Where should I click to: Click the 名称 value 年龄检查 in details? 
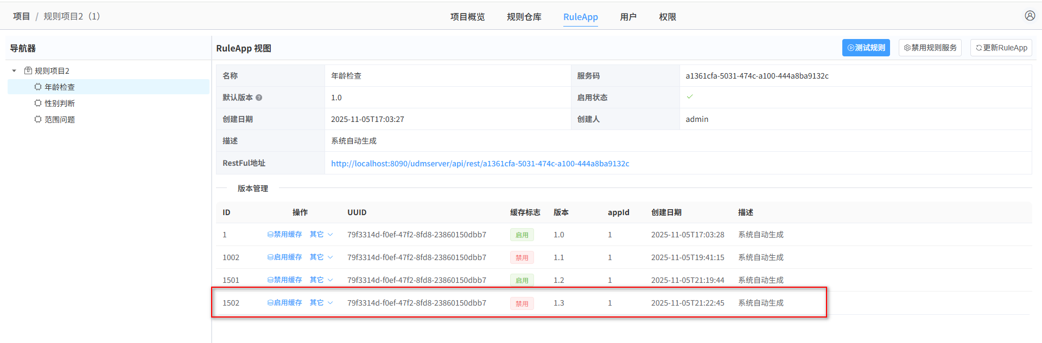(346, 76)
